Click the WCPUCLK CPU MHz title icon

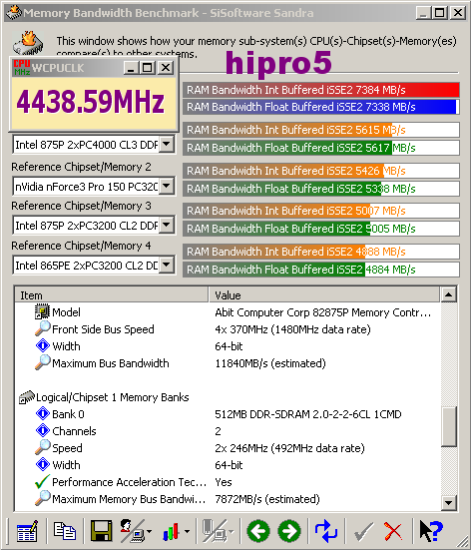coord(22,67)
